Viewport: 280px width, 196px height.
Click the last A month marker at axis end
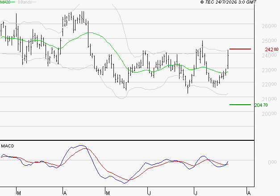pyautogui.click(x=249, y=193)
